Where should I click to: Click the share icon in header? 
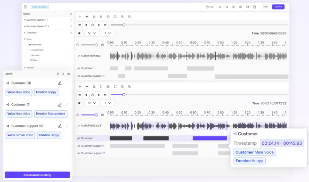(x=227, y=7)
